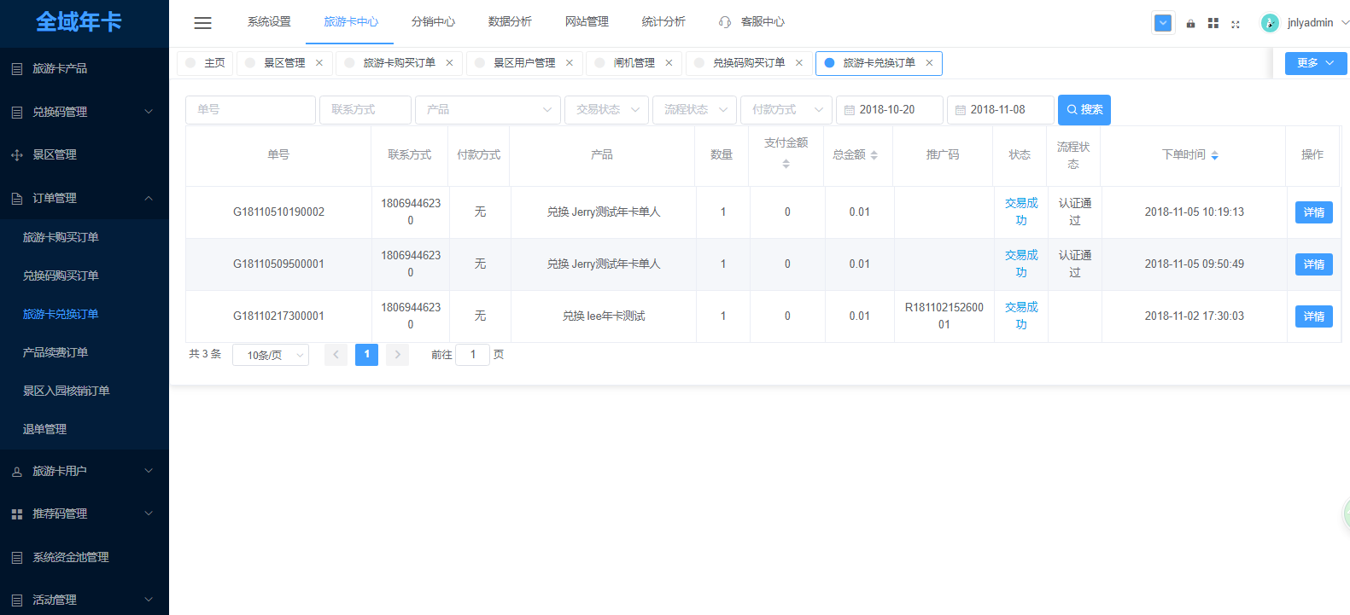The width and height of the screenshot is (1350, 615).
Task: Open 退单管理 in the sidebar
Action: [x=44, y=429]
